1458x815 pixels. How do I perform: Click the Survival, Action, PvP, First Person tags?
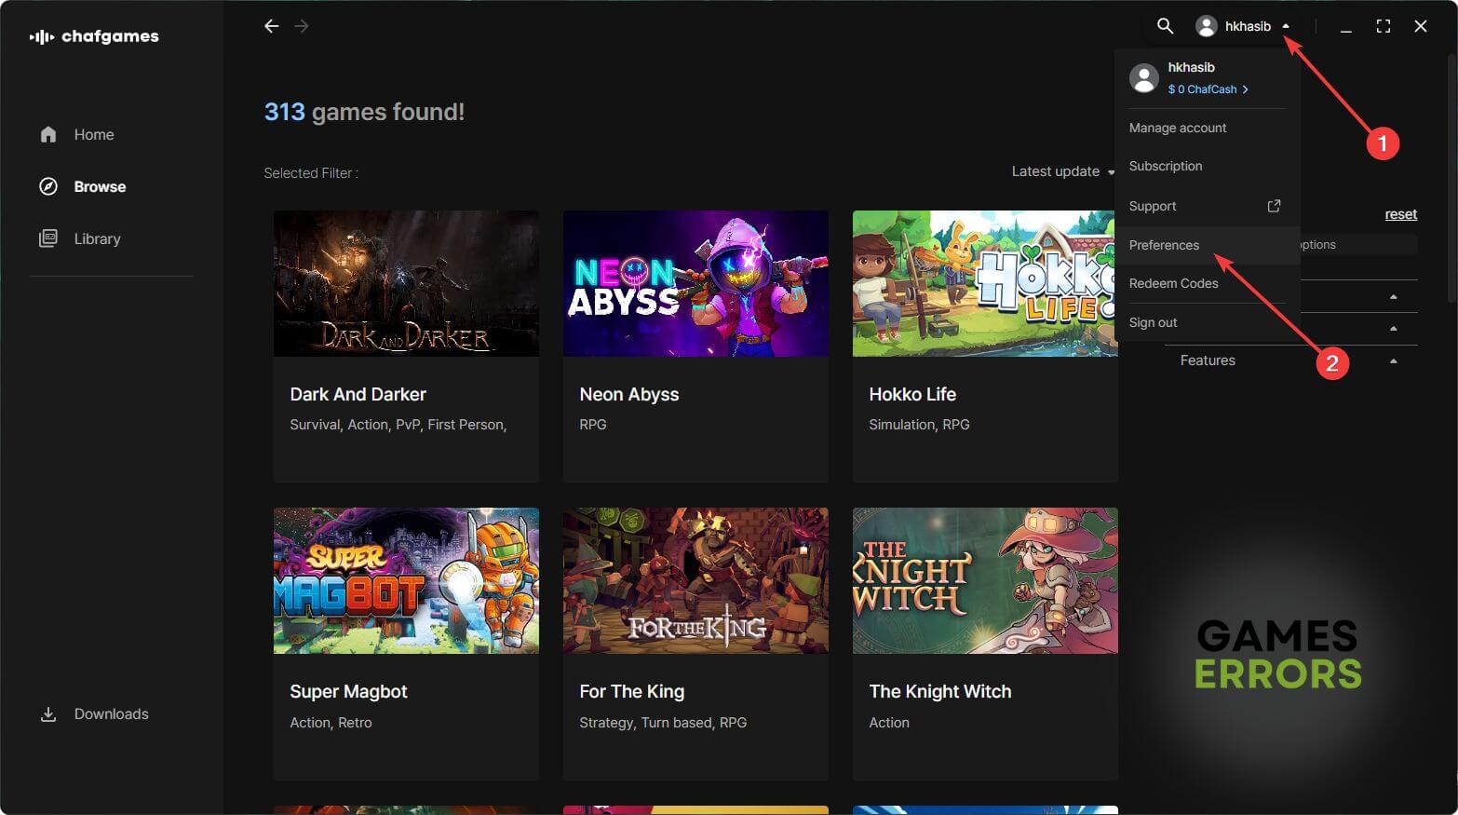coord(398,425)
